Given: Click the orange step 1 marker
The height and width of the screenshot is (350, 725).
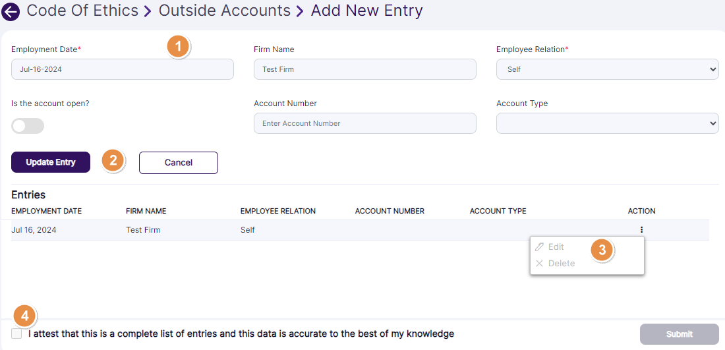Looking at the screenshot, I should coord(178,47).
